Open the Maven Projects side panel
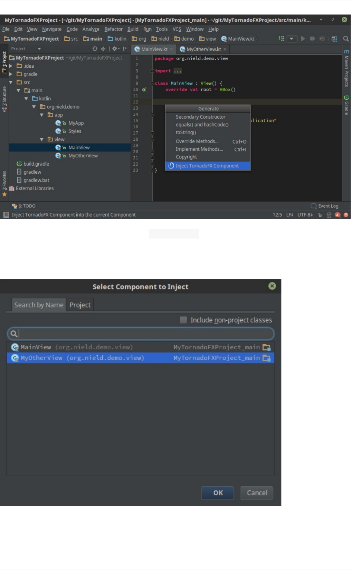This screenshot has width=351, height=570. 347,68
